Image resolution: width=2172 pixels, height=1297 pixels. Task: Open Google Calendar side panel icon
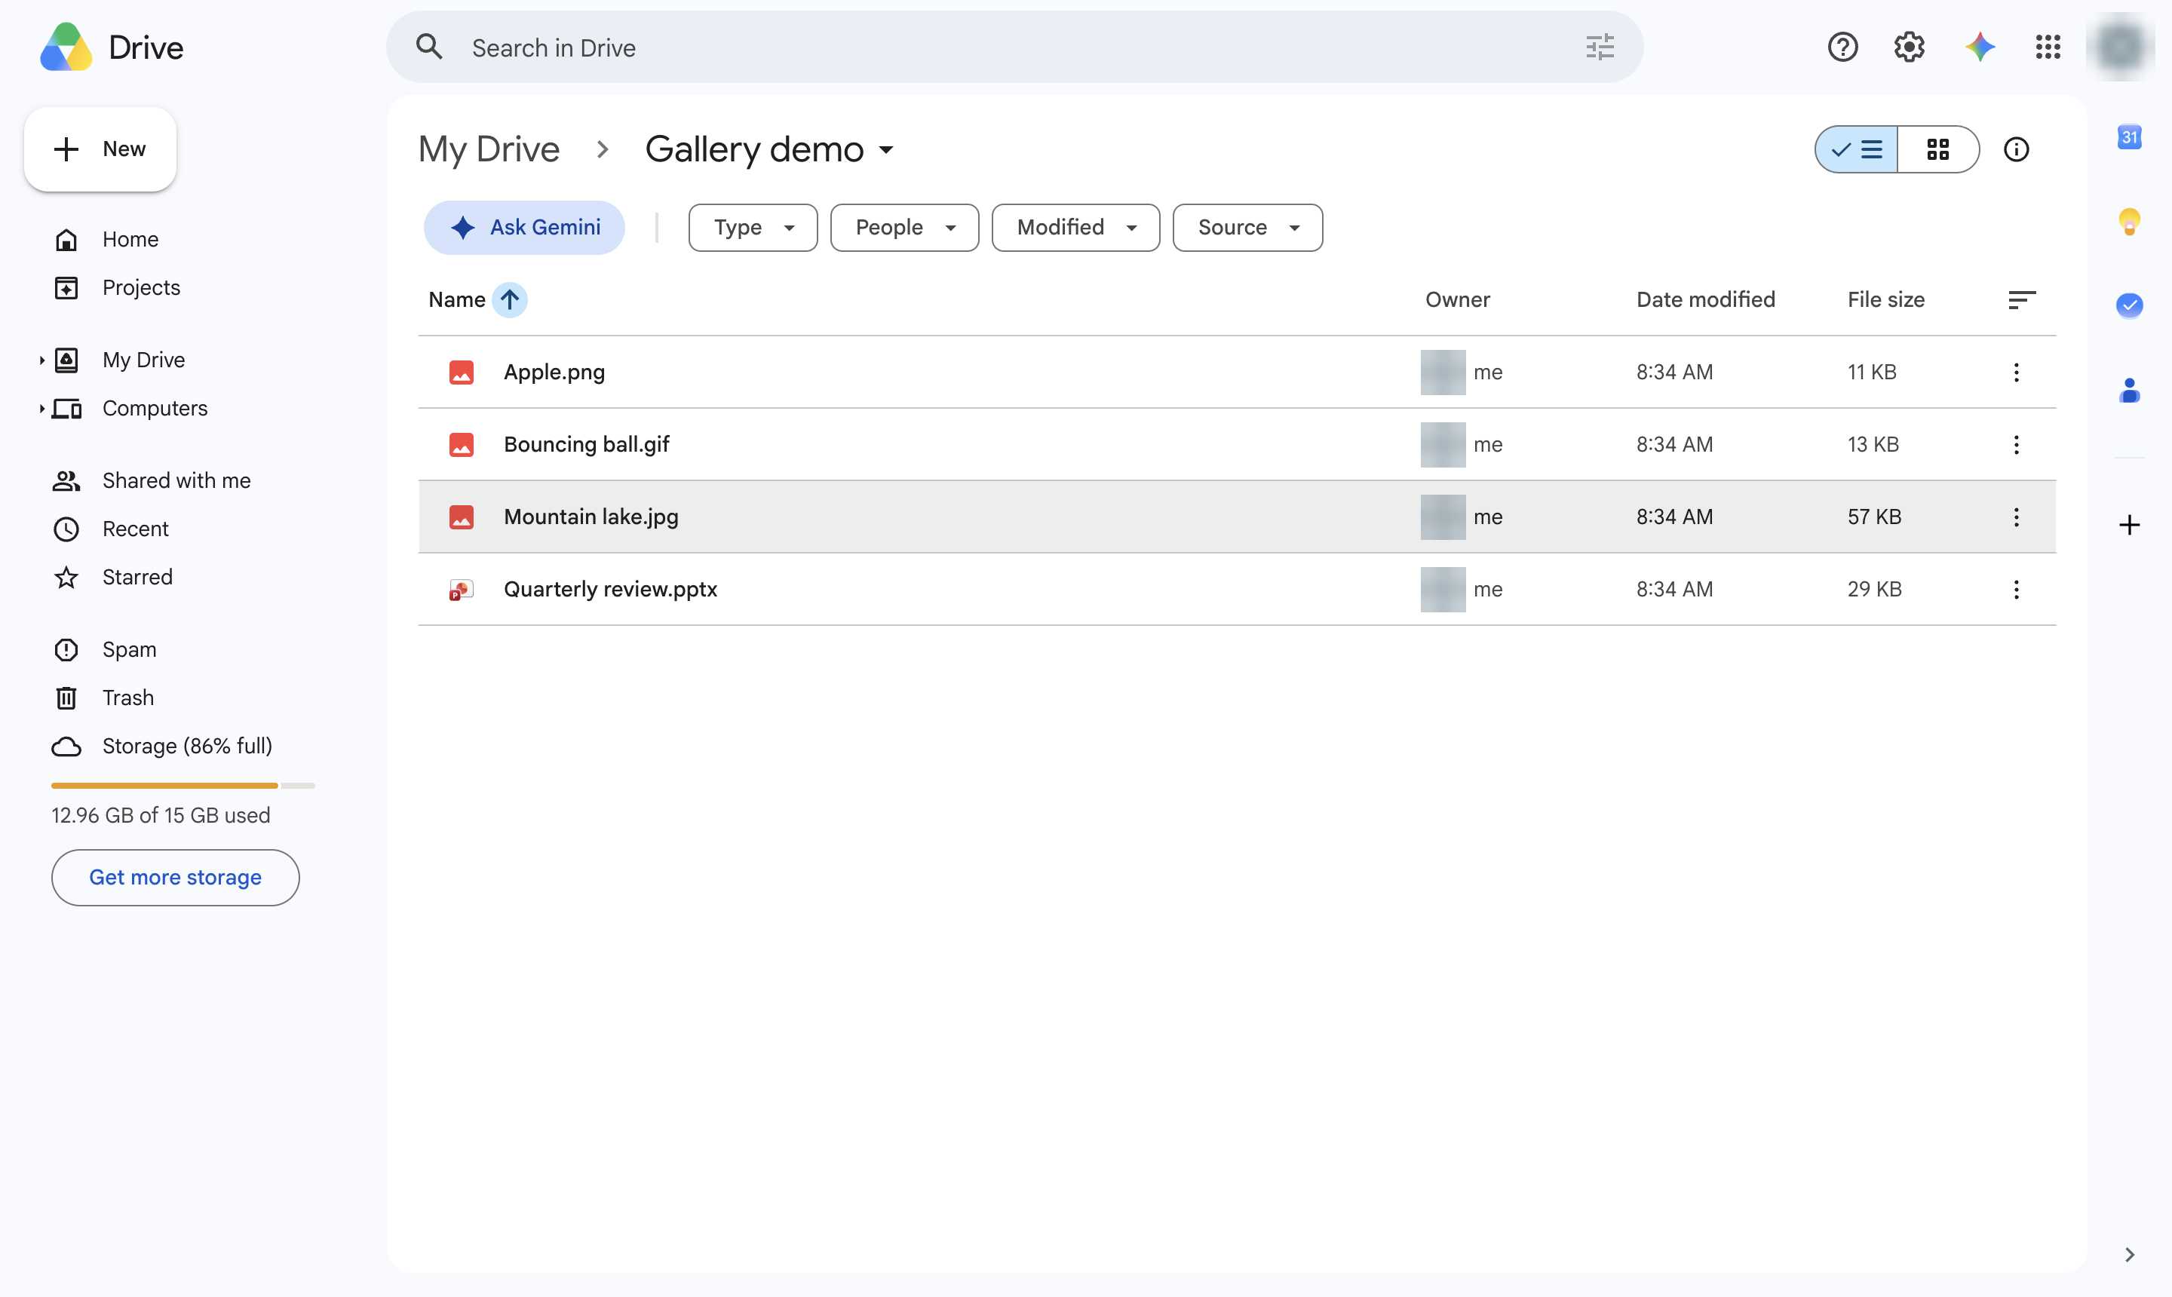click(x=2129, y=136)
